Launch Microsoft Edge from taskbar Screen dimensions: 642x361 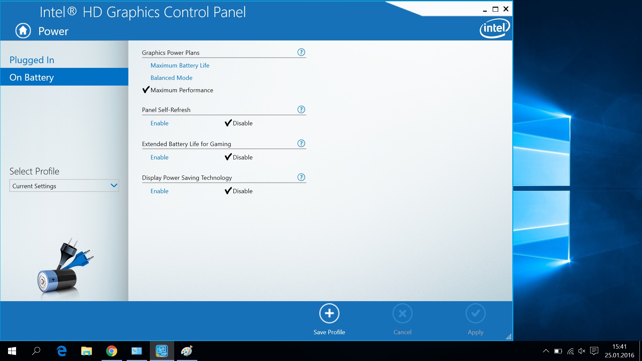tap(62, 351)
